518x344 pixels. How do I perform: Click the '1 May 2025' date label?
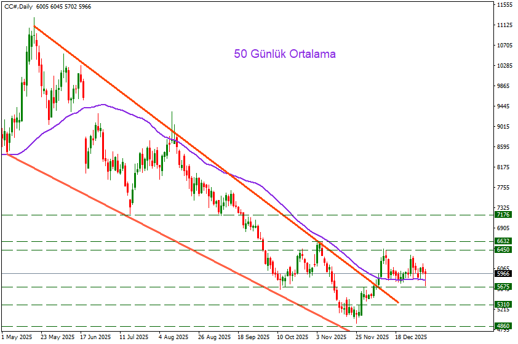click(x=17, y=337)
